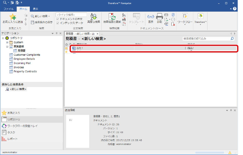The image size is (243, 155).
Task: Switch to the 表示 ribbon tab
Action: tap(35, 9)
